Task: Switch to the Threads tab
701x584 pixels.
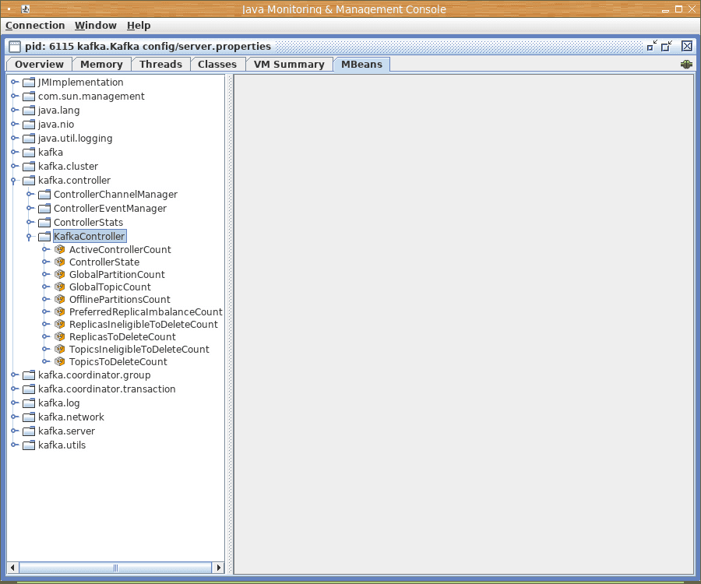Action: [x=161, y=65]
